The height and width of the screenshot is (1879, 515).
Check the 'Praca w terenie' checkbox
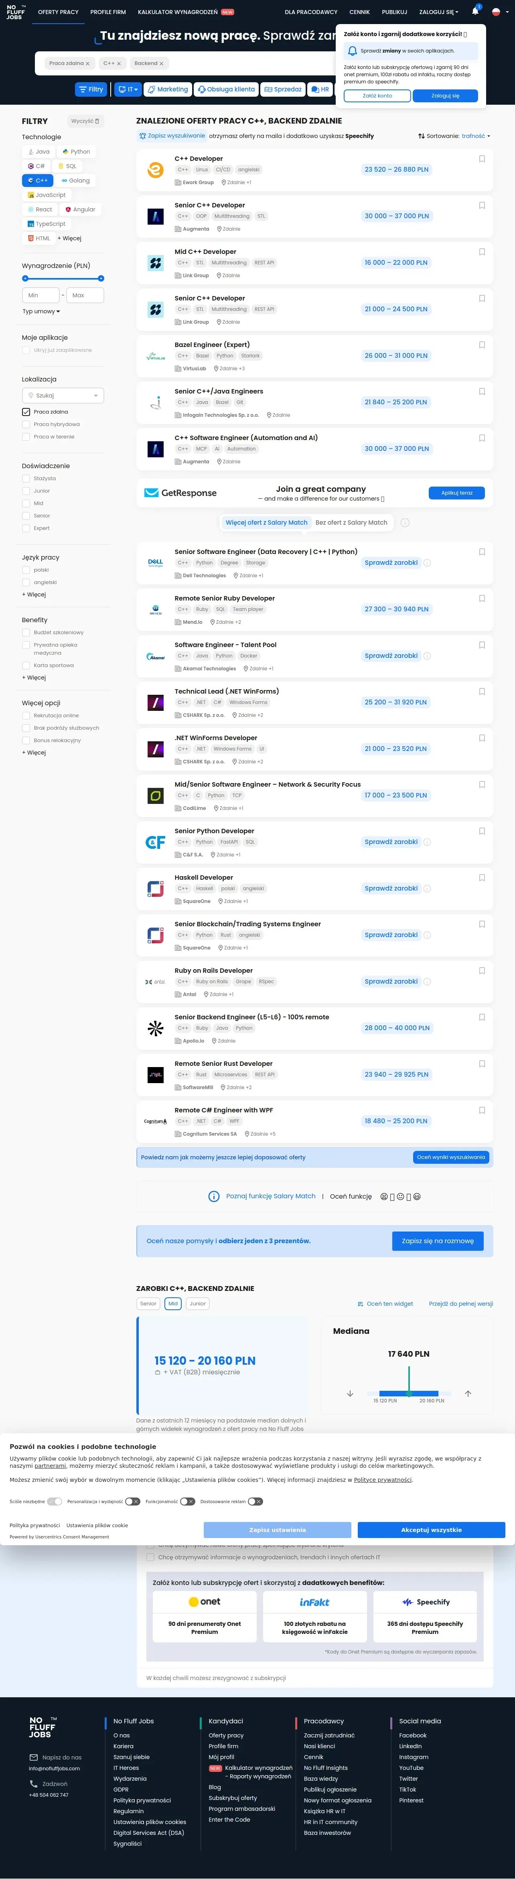tap(26, 436)
